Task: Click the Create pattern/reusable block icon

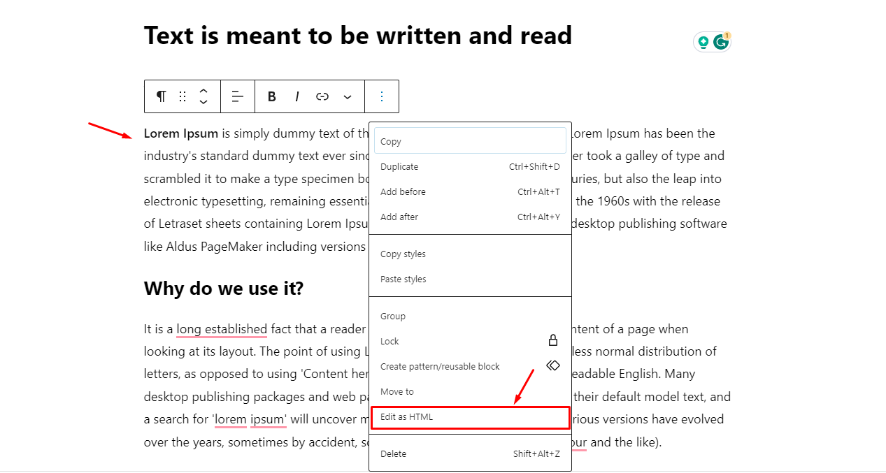Action: point(553,365)
